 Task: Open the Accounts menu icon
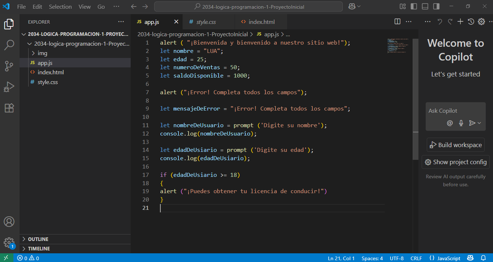pyautogui.click(x=9, y=221)
